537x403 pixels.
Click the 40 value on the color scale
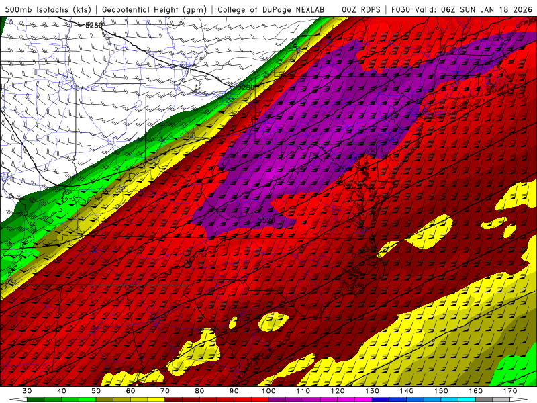click(x=62, y=391)
